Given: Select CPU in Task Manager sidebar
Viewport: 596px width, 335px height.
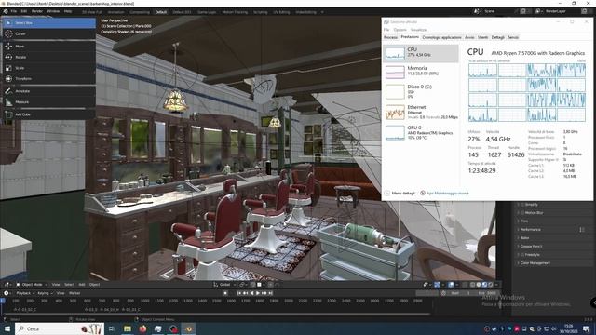Looking at the screenshot, I should point(421,53).
